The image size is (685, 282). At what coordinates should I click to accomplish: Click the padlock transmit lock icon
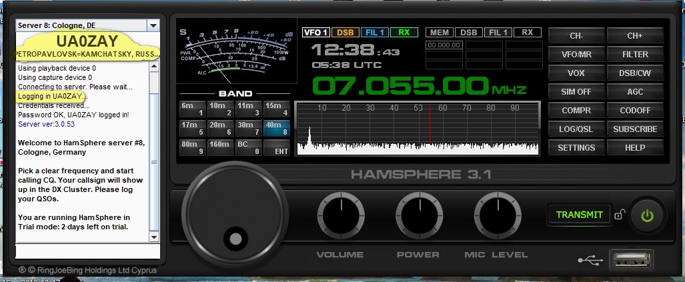click(620, 214)
